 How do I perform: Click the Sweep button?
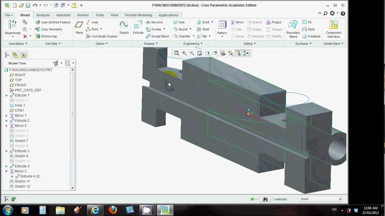(153, 29)
